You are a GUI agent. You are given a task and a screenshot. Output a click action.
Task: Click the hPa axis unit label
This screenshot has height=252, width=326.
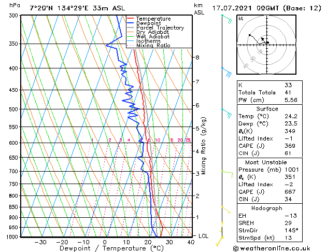click(x=15, y=5)
